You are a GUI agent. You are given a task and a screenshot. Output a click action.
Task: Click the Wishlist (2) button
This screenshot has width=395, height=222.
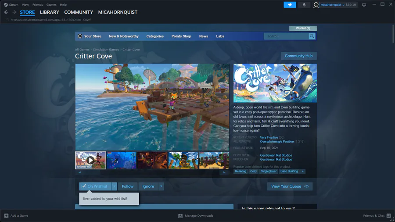click(x=303, y=28)
